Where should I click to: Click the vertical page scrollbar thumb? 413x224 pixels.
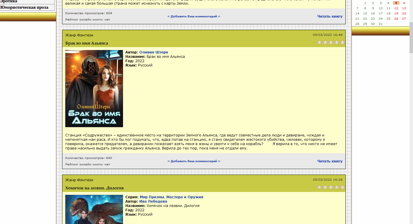[x=411, y=37]
